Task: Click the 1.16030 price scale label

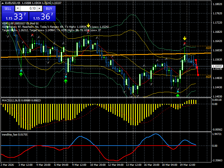Action: pos(218,50)
